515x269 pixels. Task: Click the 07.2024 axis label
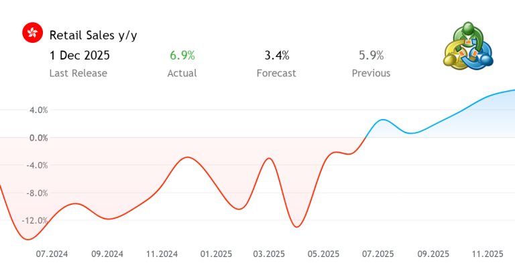[52, 254]
